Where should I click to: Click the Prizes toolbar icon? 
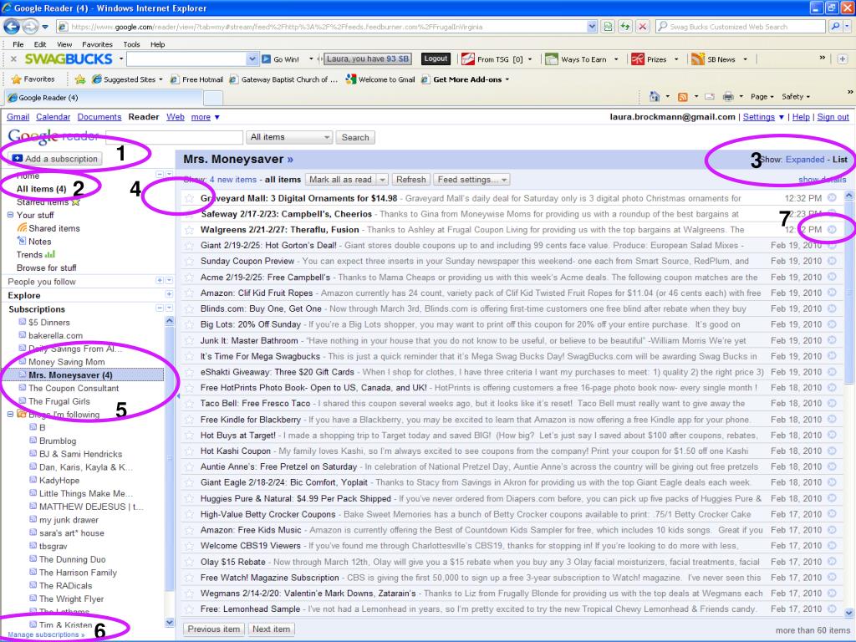[638, 59]
